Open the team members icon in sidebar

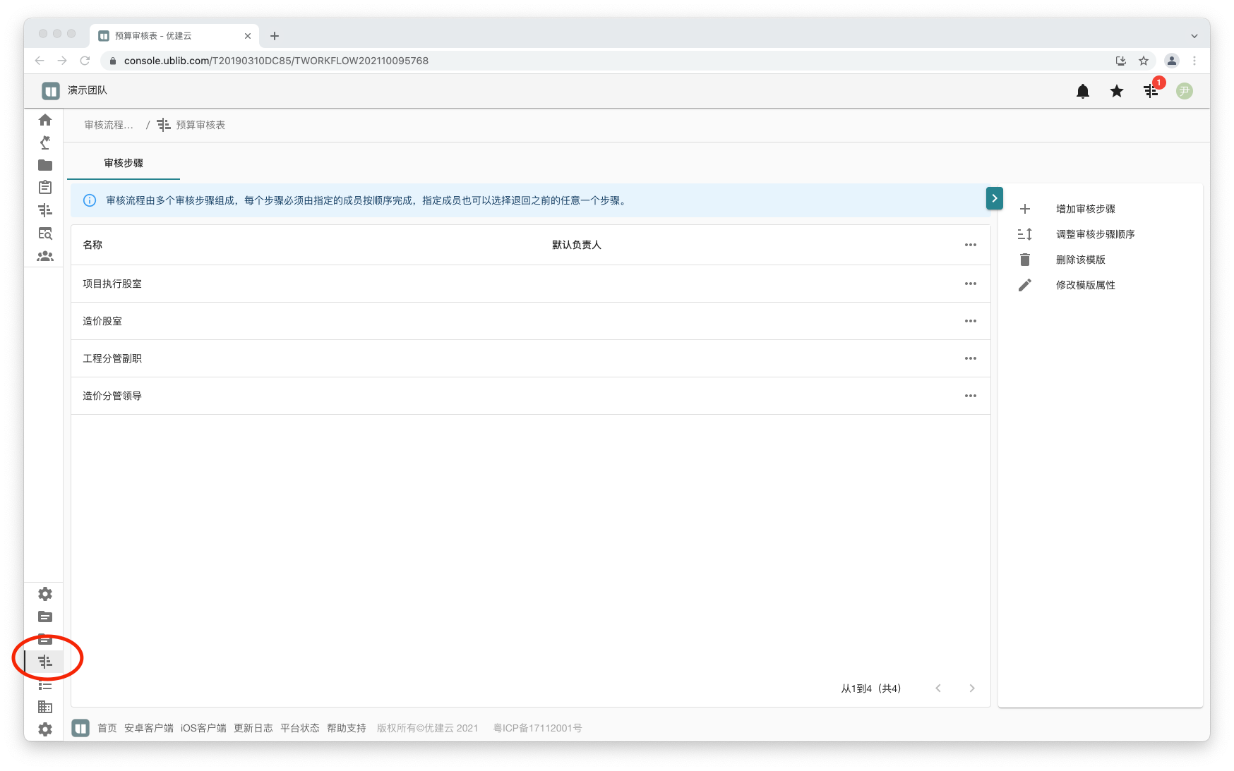pos(45,256)
